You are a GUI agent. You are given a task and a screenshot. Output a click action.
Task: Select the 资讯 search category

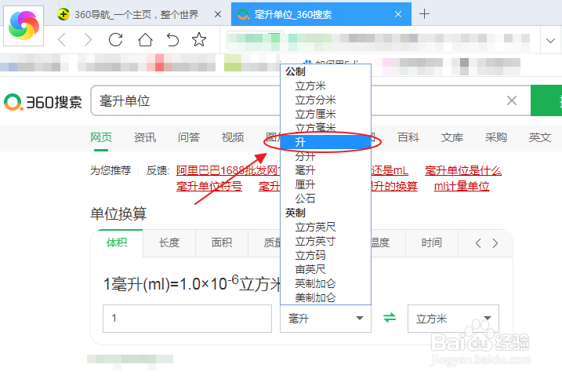[145, 137]
